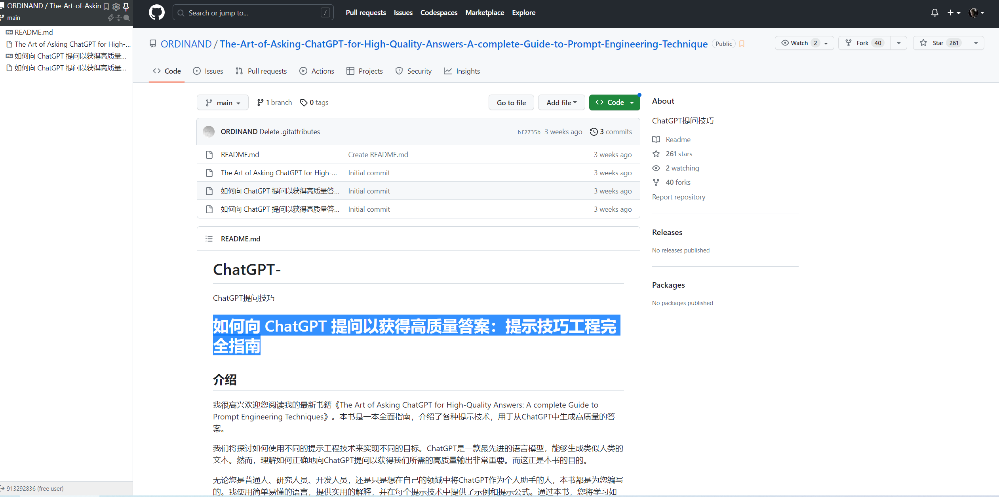Viewport: 999px width, 497px height.
Task: Bookmark repository in the Octotree sidebar header
Action: [x=106, y=6]
